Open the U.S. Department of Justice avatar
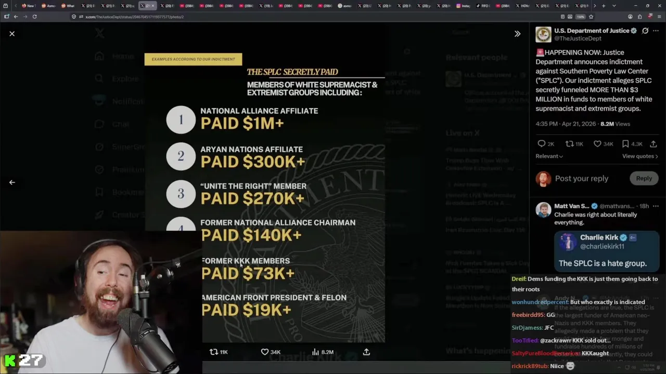The image size is (666, 374). (543, 34)
